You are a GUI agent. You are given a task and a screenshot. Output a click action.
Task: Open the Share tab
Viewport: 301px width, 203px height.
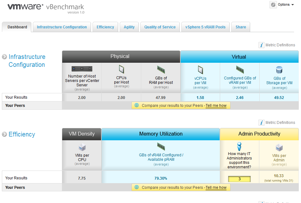[241, 27]
